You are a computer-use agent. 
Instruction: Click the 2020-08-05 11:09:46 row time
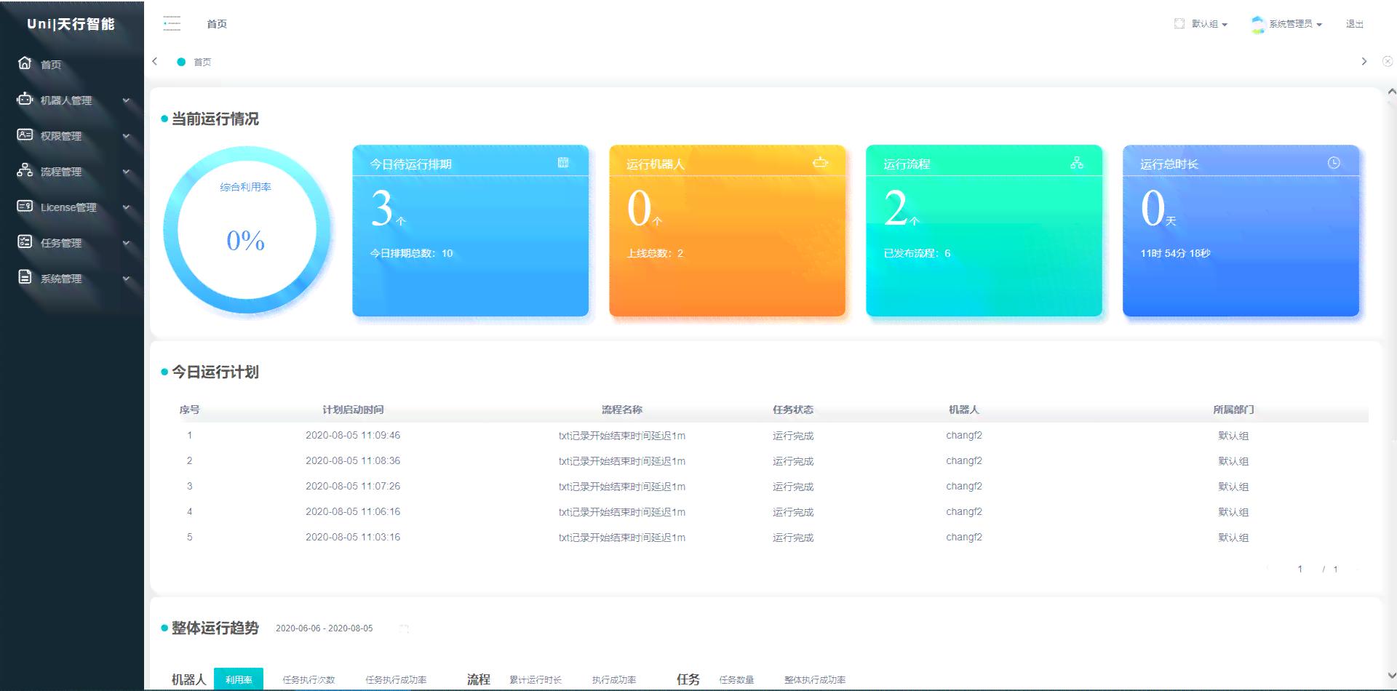353,435
